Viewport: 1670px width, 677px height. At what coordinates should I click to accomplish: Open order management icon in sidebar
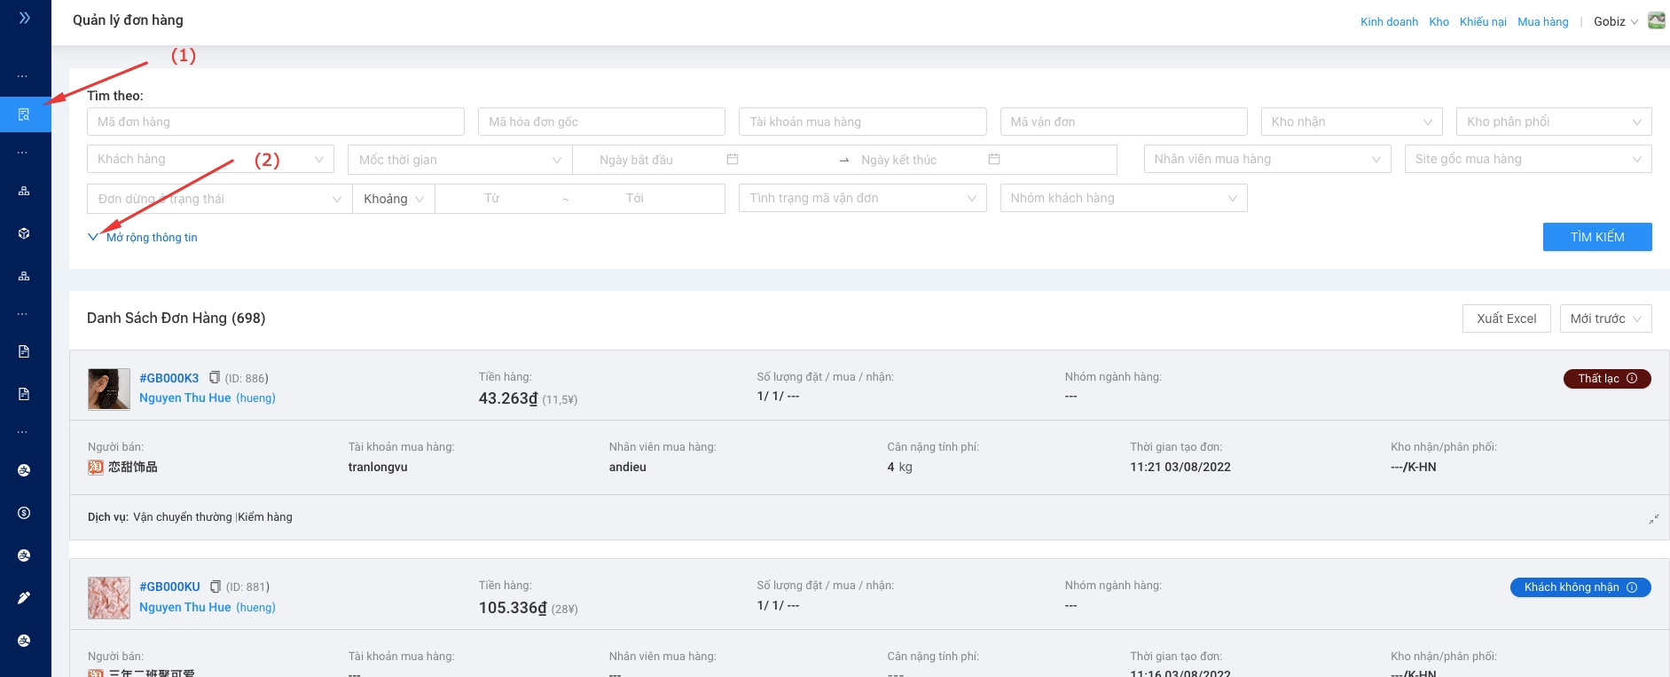point(24,114)
